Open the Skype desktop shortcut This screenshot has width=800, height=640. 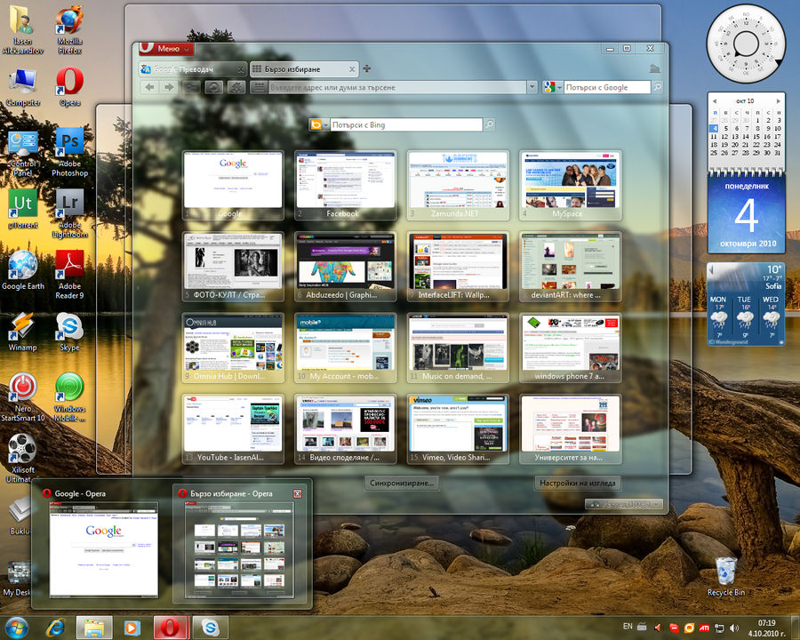(69, 332)
